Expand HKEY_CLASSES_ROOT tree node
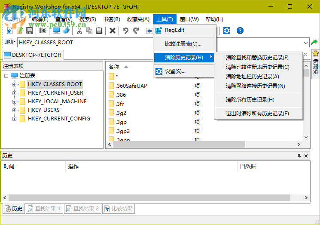This screenshot has width=320, height=225. [x=14, y=84]
